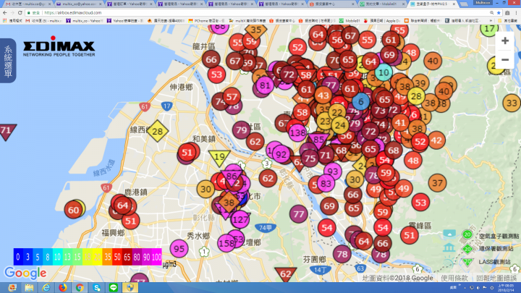The width and height of the screenshot is (521, 293).
Task: Click the yellow 19 triangle LASS station
Action: click(x=219, y=158)
